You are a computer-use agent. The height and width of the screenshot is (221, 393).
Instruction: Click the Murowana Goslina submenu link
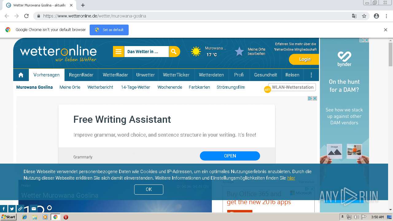pyautogui.click(x=34, y=87)
